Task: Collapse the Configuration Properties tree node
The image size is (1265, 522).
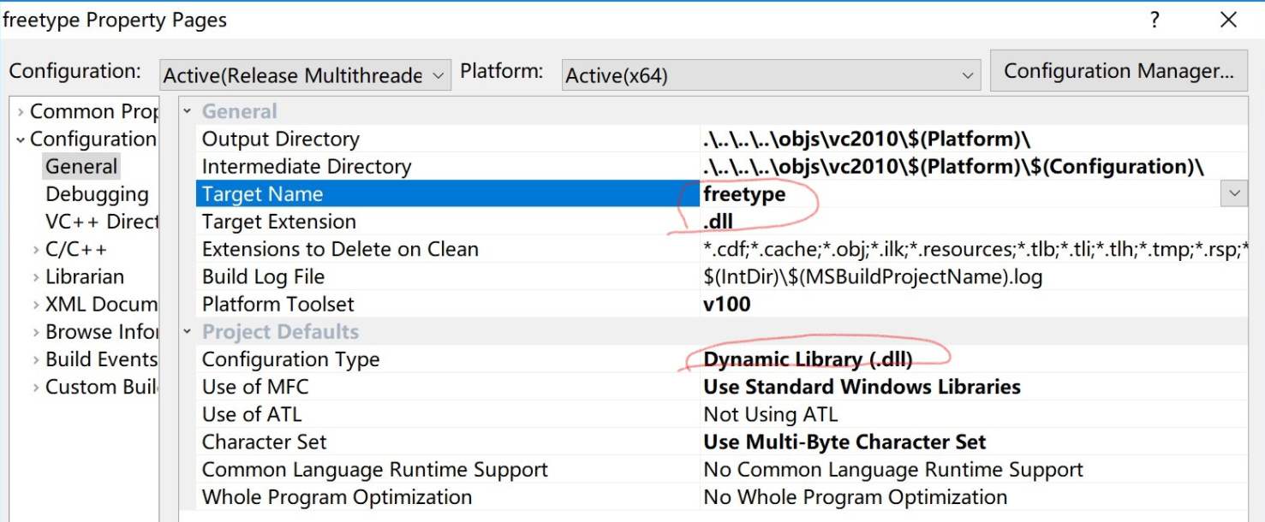Action: click(x=21, y=139)
